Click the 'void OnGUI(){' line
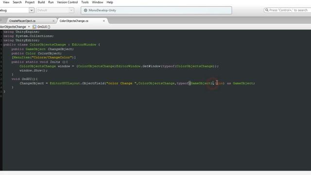This screenshot has height=175, width=311. tap(24, 79)
